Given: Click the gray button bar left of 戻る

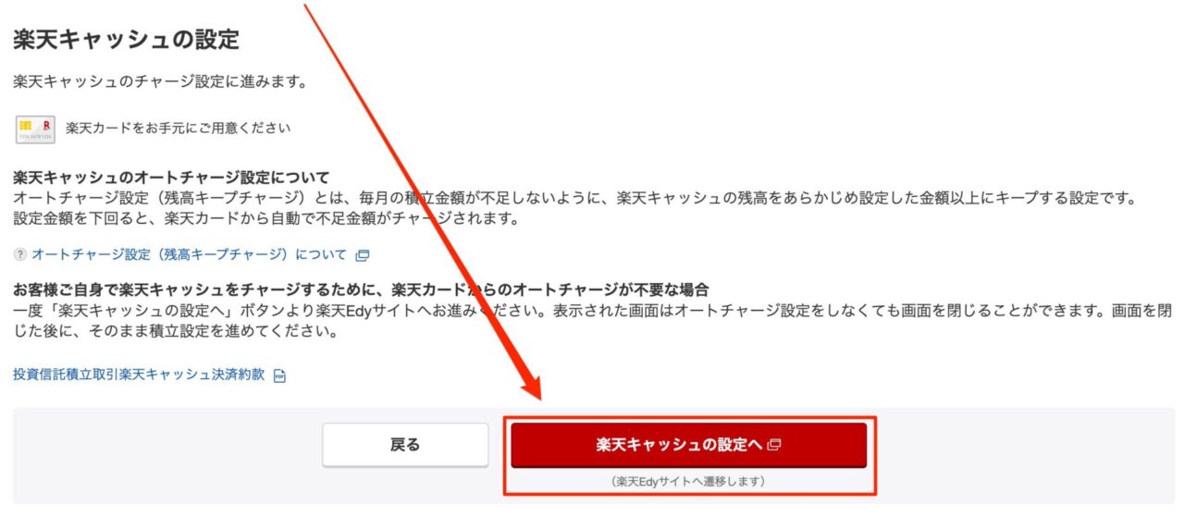Looking at the screenshot, I should [x=166, y=456].
